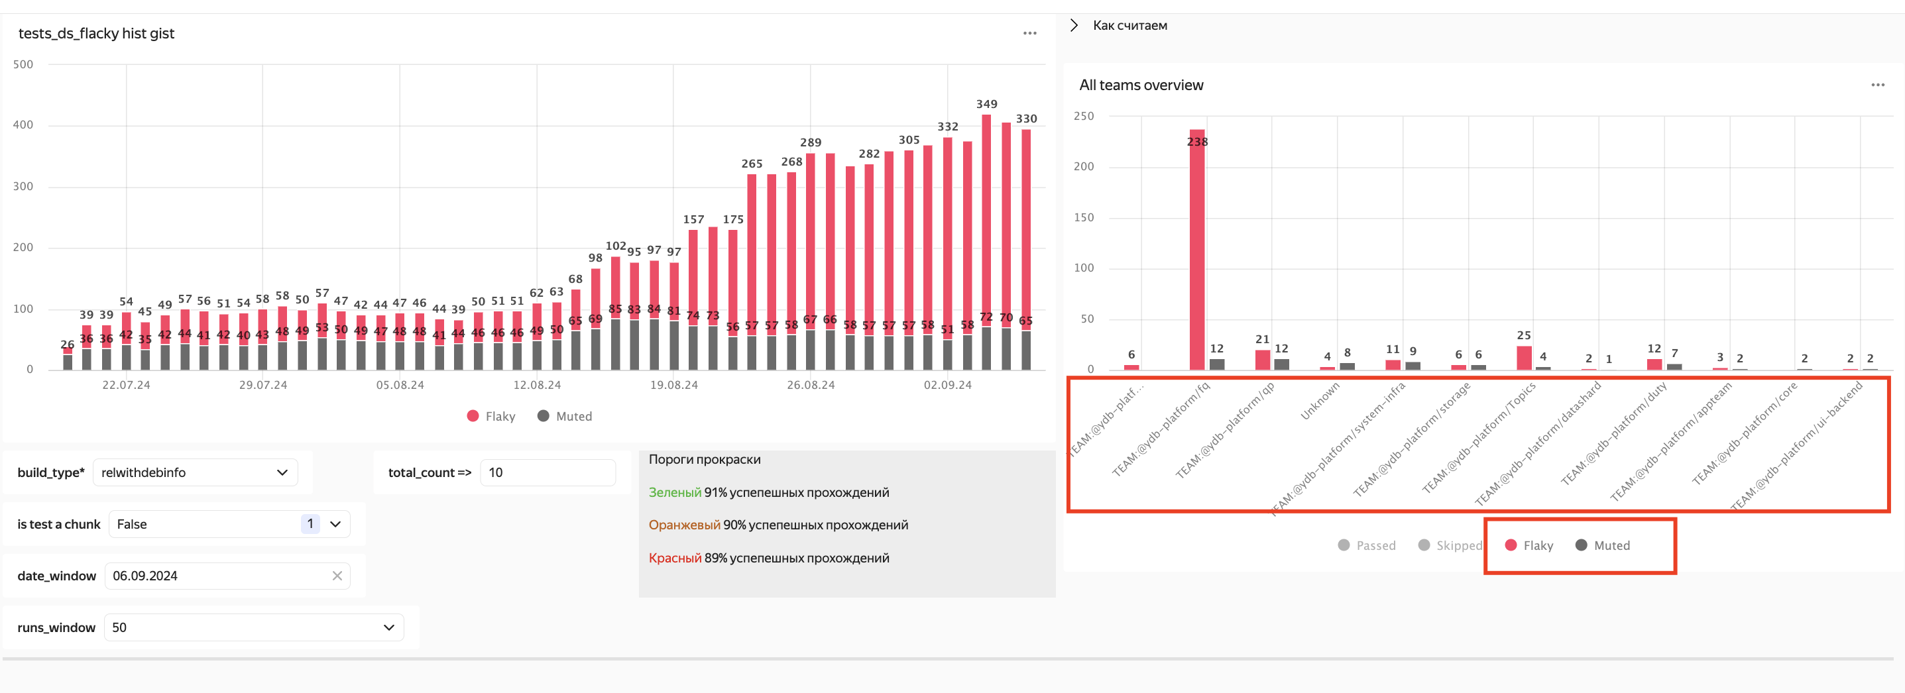
Task: Open the tests_ds_flacky hist chart options menu
Action: pos(1029,33)
